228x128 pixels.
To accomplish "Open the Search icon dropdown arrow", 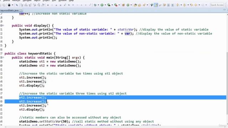I will [147, 5].
